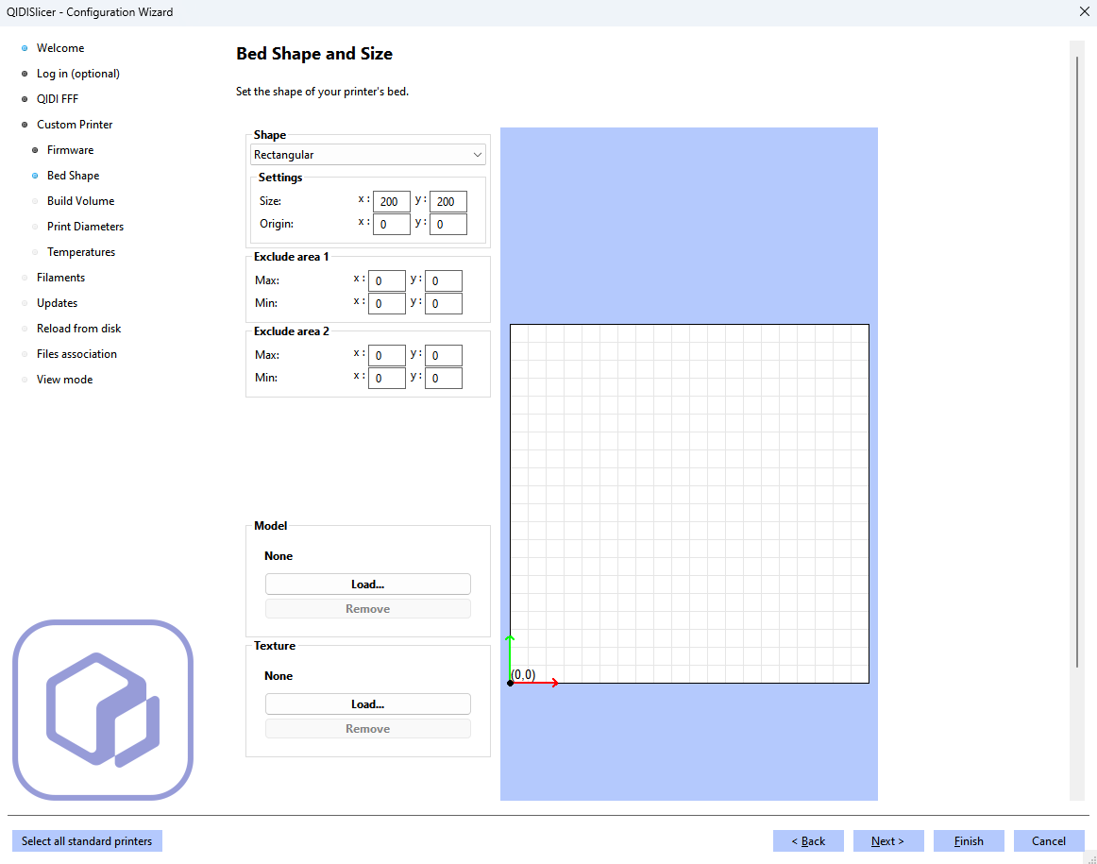Select the Bed Shape step

click(x=73, y=176)
